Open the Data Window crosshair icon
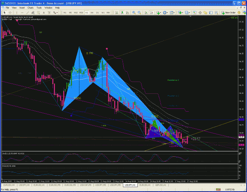 (200, 13)
